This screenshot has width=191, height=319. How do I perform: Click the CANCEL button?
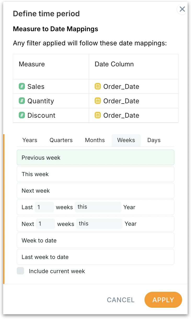tap(121, 300)
